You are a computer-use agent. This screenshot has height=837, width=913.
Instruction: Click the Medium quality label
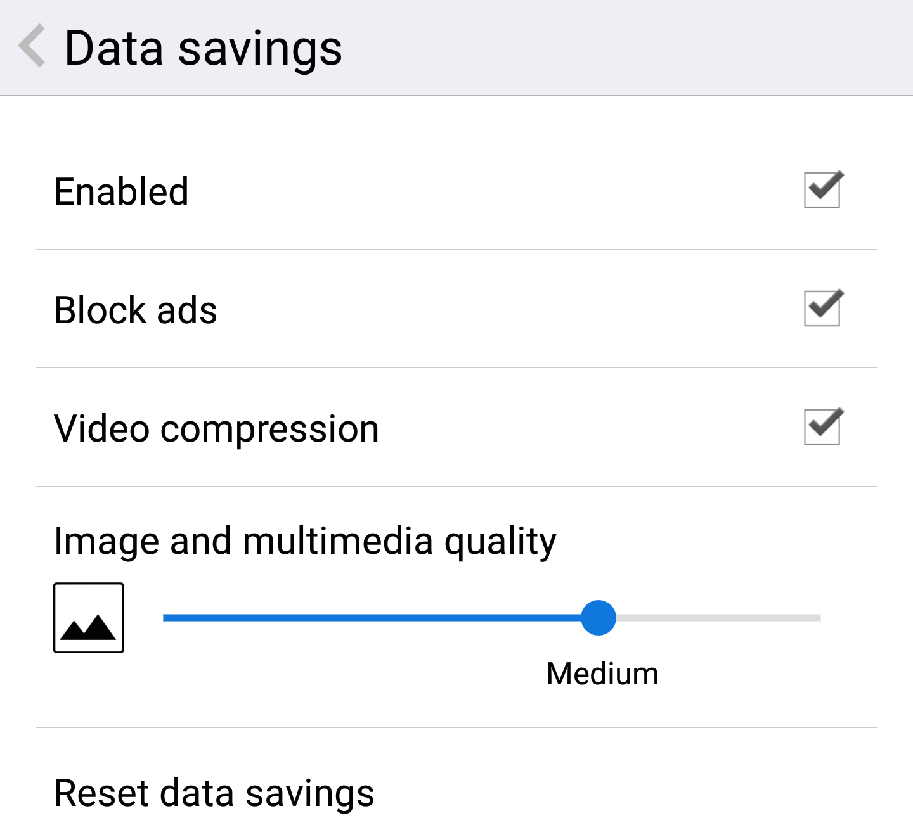[602, 674]
